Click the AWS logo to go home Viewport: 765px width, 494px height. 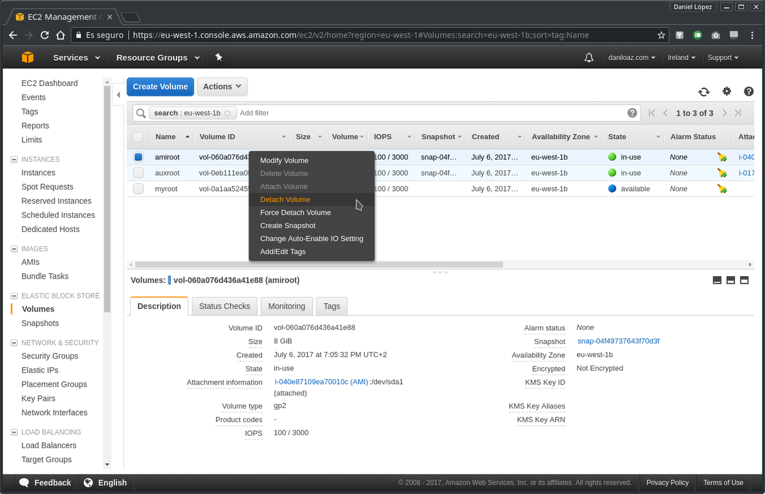coord(28,57)
